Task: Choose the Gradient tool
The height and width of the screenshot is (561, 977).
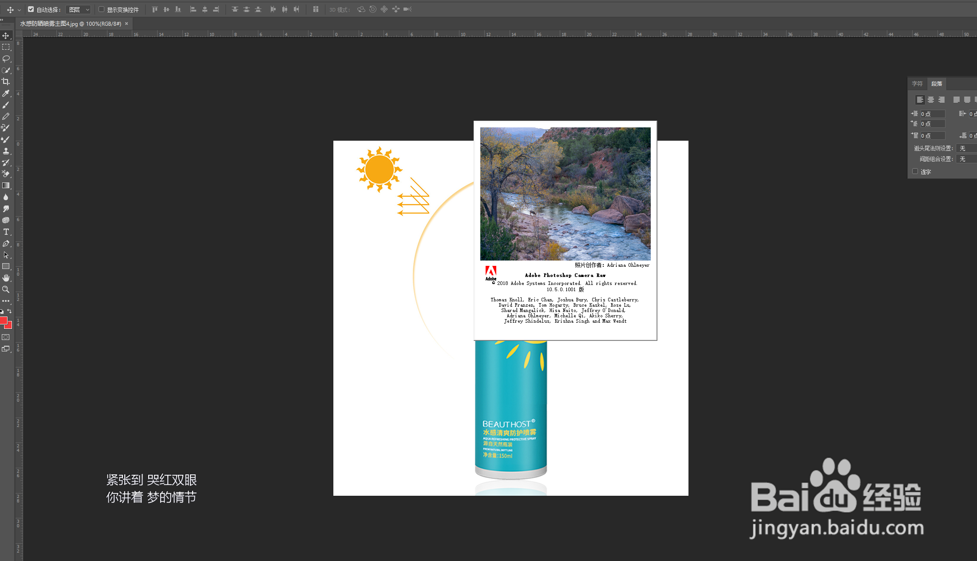Action: (x=6, y=186)
